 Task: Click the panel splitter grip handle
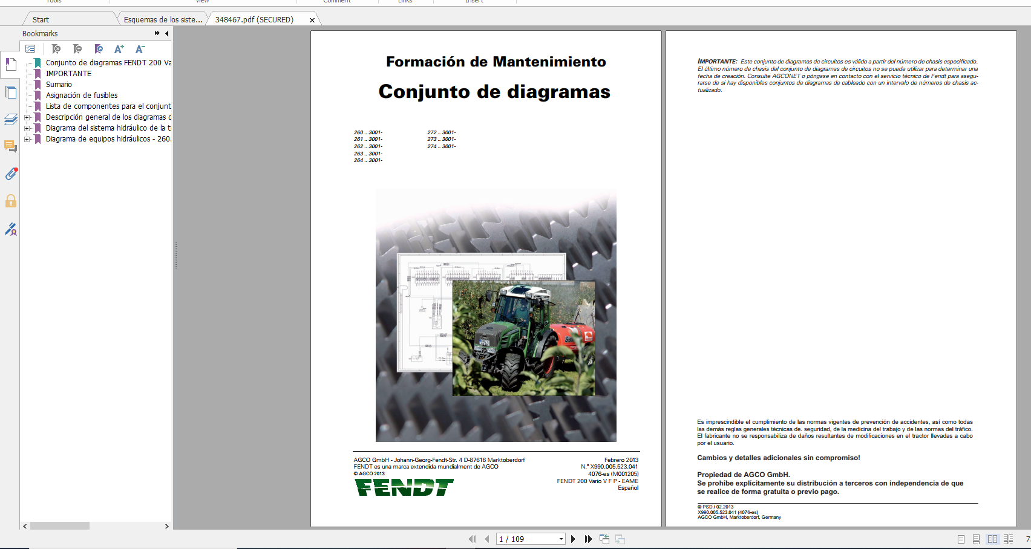[x=175, y=256]
